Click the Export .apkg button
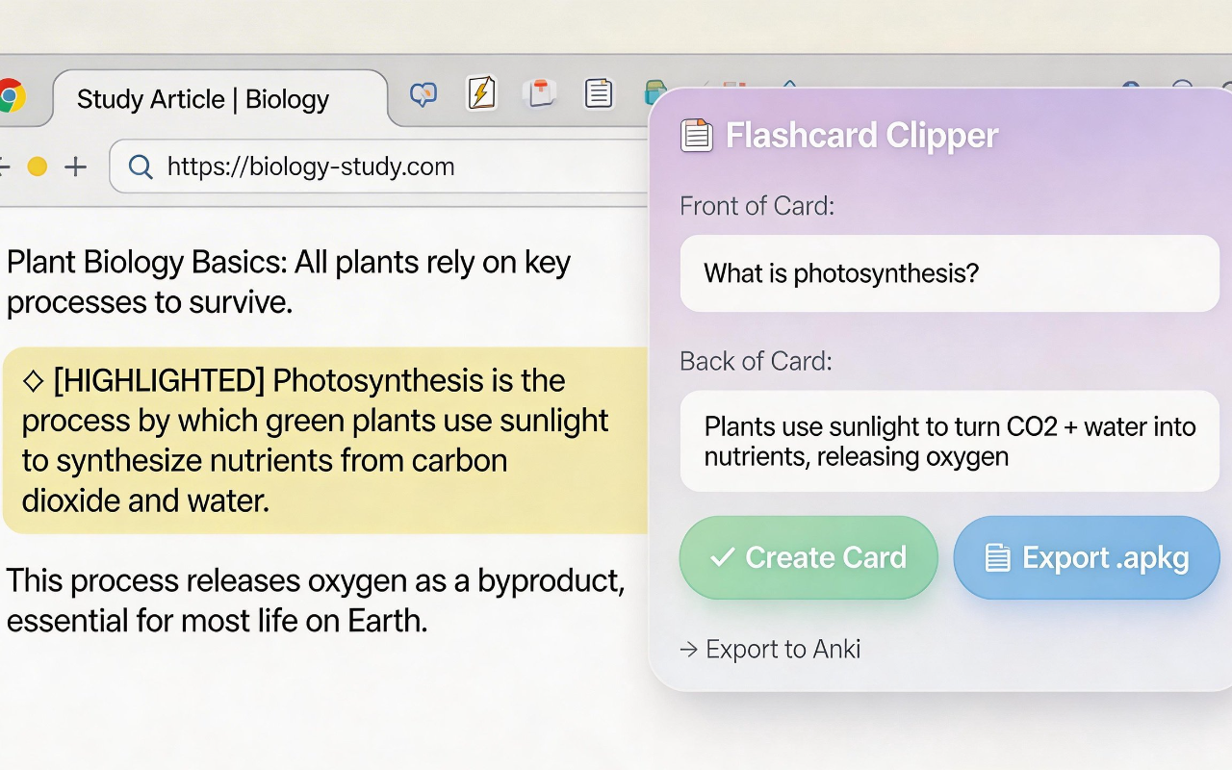Viewport: 1232px width, 770px height. click(1086, 556)
